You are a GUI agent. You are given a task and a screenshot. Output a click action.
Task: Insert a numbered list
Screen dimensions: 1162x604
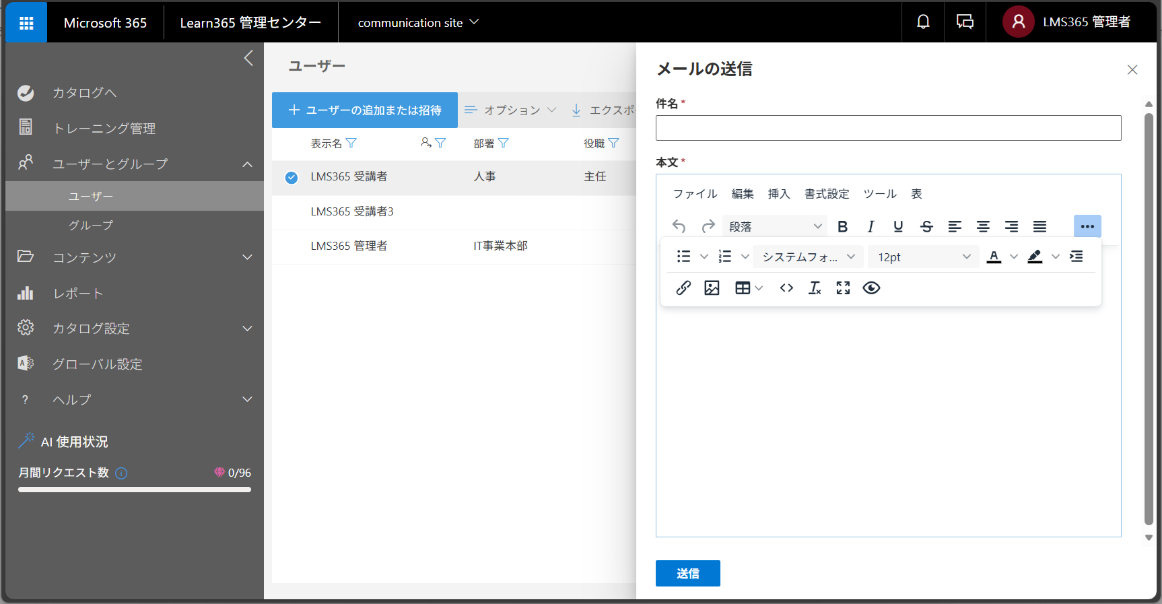(725, 257)
